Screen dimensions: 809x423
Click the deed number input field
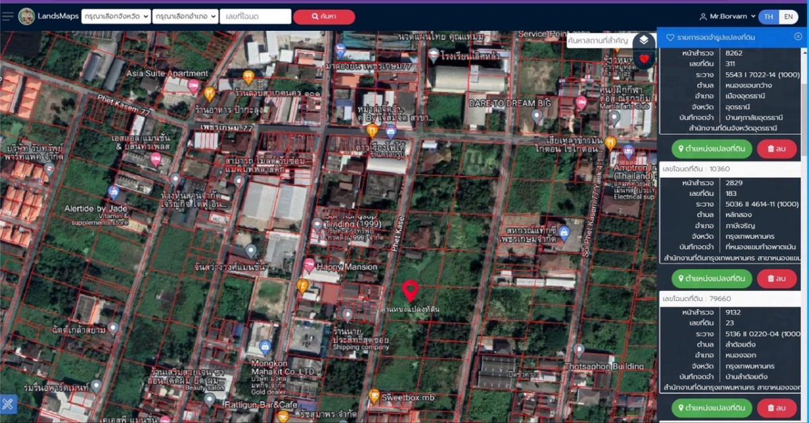pyautogui.click(x=256, y=16)
